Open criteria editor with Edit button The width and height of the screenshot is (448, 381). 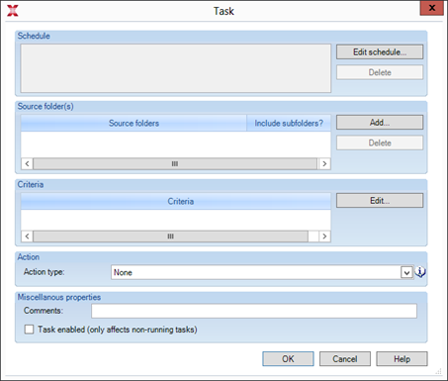pyautogui.click(x=380, y=201)
